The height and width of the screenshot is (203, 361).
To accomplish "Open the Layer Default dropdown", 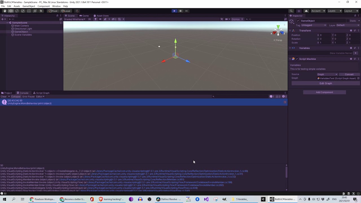I will 348,25.
